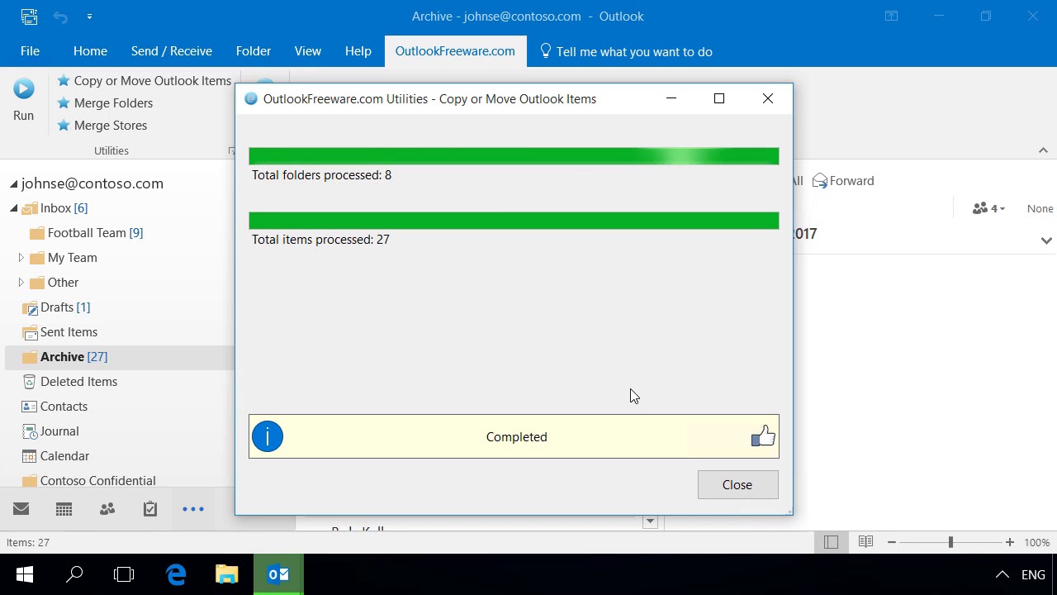
Task: Switch to Reading view in status bar
Action: [x=865, y=542]
